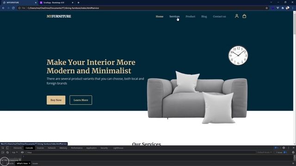Switch to the Lighthouse tab in DevTools
This screenshot has height=166, width=296.
[118, 148]
